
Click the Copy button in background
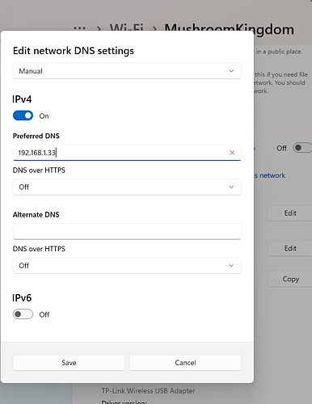(290, 279)
